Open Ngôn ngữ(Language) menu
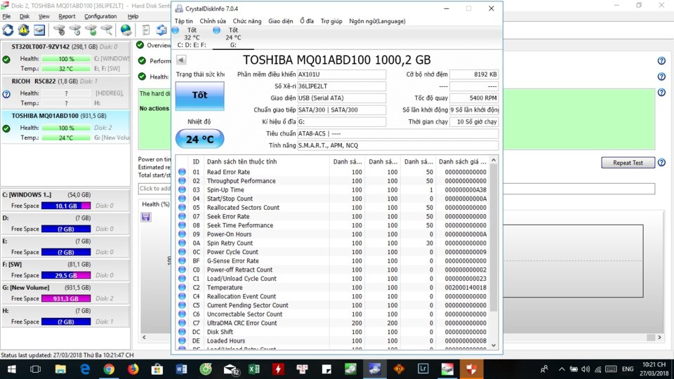Viewport: 674px width, 379px height. tap(377, 21)
